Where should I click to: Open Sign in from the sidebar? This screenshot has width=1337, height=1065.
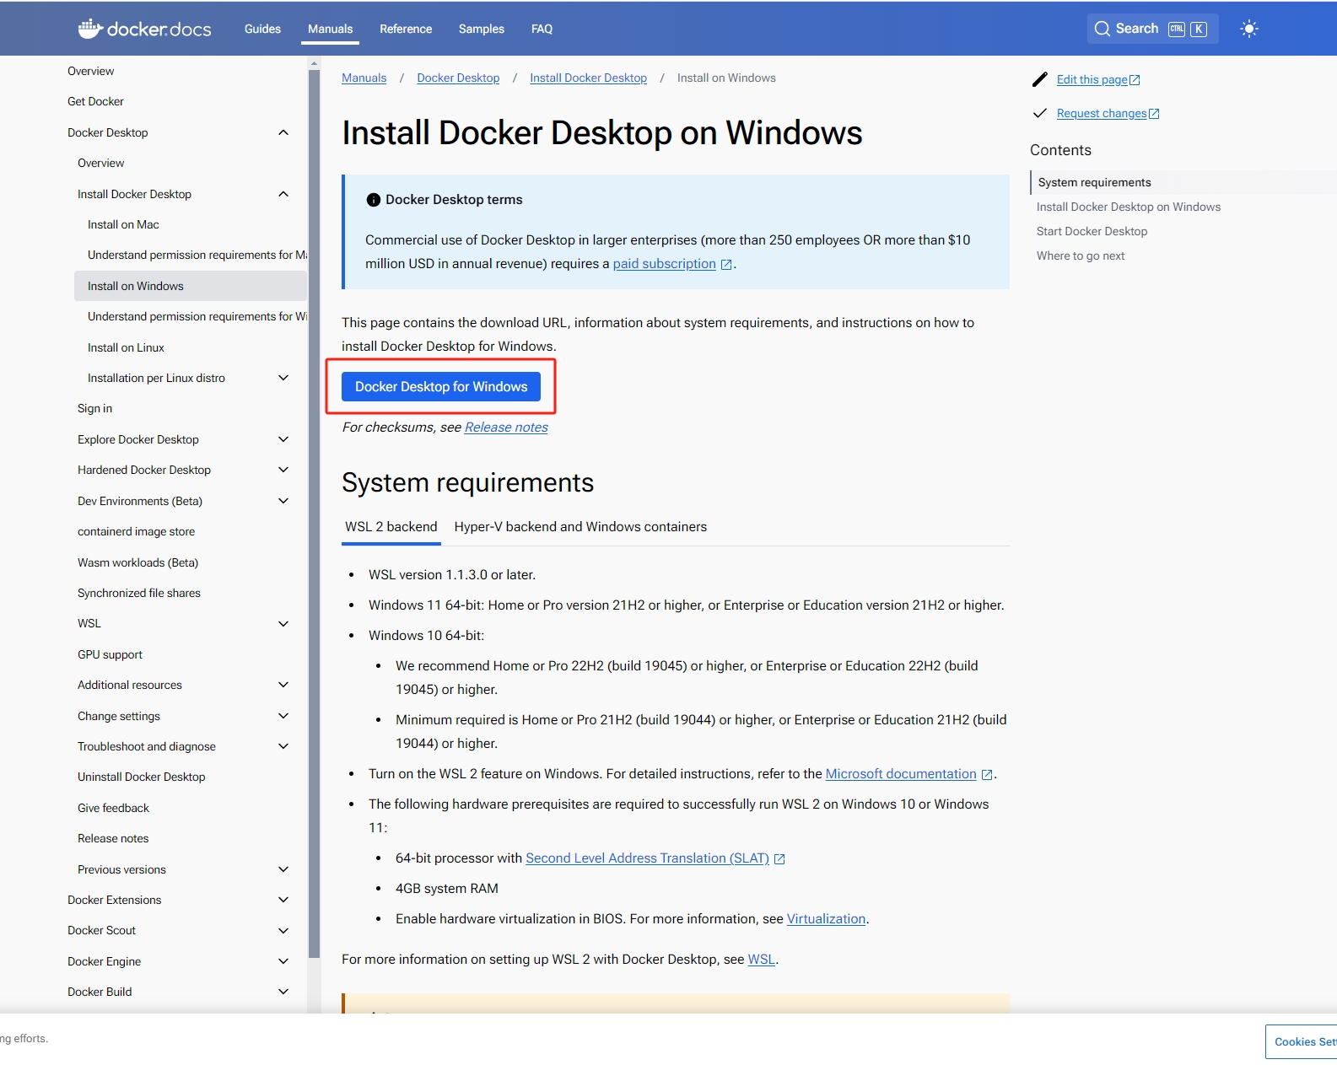[94, 408]
